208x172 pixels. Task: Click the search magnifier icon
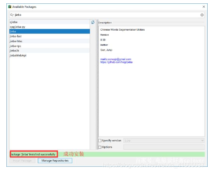pos(12,15)
